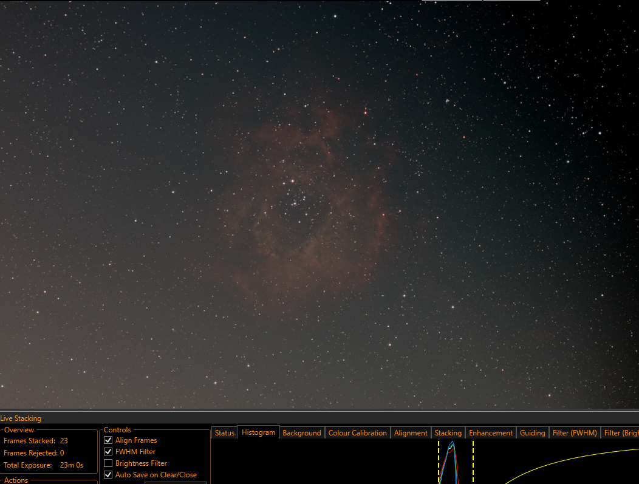Disable the FWHM Filter checkbox
The width and height of the screenshot is (639, 484).
pyautogui.click(x=108, y=451)
